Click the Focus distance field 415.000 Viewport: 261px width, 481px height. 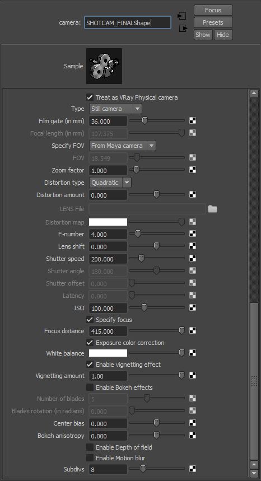point(108,331)
